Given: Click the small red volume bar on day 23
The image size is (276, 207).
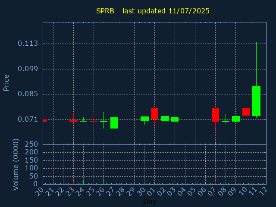Looking at the screenshot, I should 73,182.
